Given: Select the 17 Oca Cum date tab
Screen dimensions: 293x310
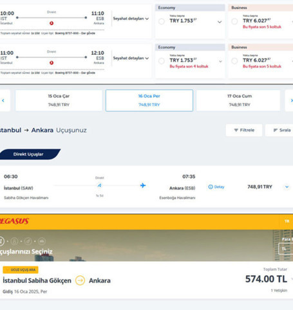Looking at the screenshot, I should point(238,101).
